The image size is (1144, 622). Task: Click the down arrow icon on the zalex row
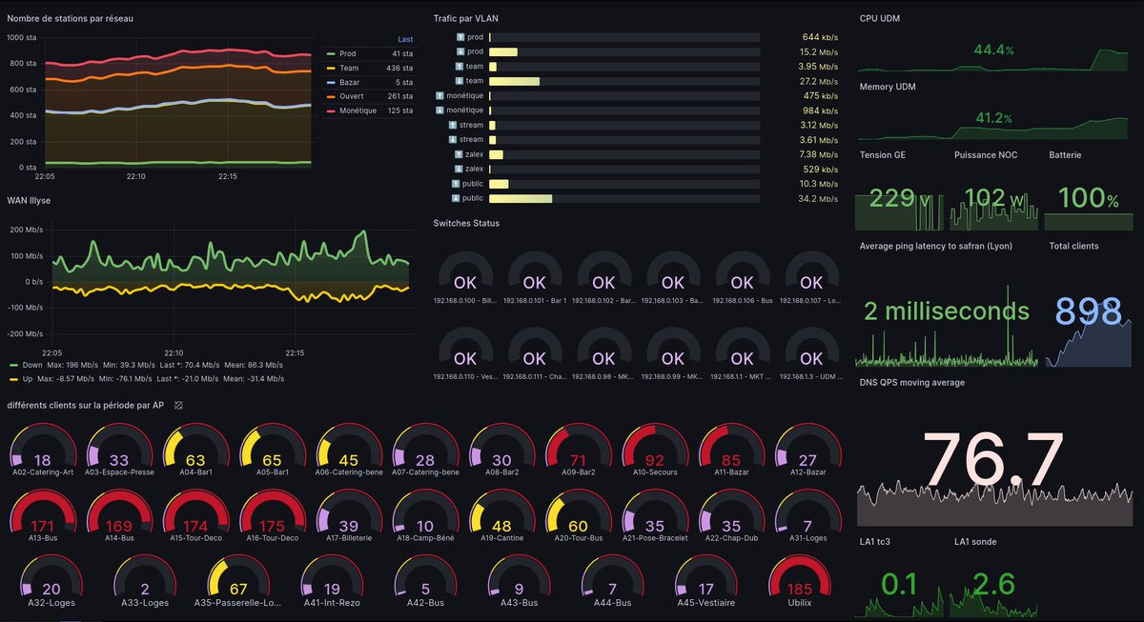tap(459, 169)
